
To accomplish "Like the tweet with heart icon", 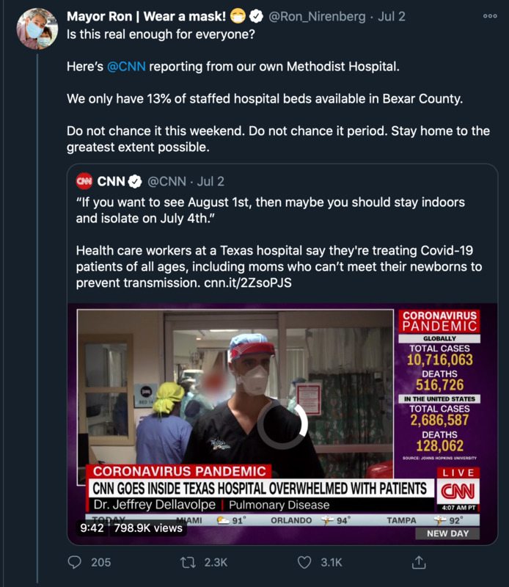I will click(x=304, y=562).
